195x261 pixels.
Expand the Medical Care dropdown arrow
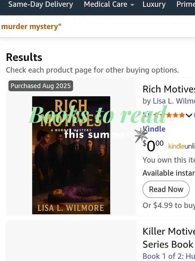tap(132, 5)
